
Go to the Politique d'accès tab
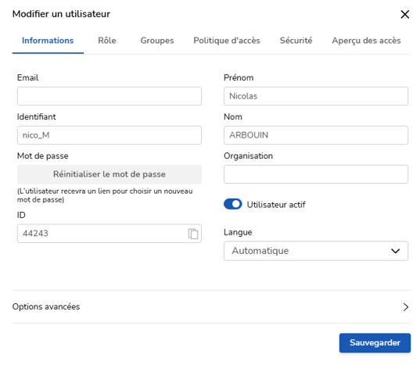(x=227, y=41)
